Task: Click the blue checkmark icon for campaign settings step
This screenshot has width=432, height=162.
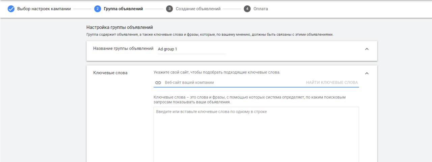Action: (x=11, y=9)
